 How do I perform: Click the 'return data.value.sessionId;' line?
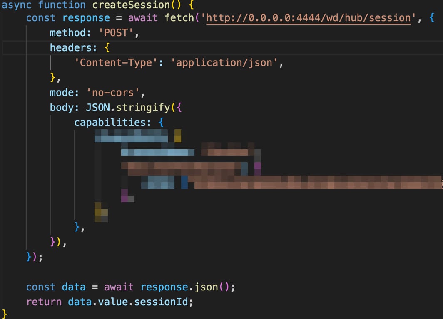click(110, 302)
